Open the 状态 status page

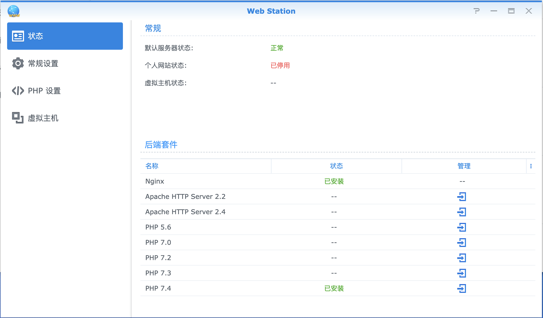65,36
